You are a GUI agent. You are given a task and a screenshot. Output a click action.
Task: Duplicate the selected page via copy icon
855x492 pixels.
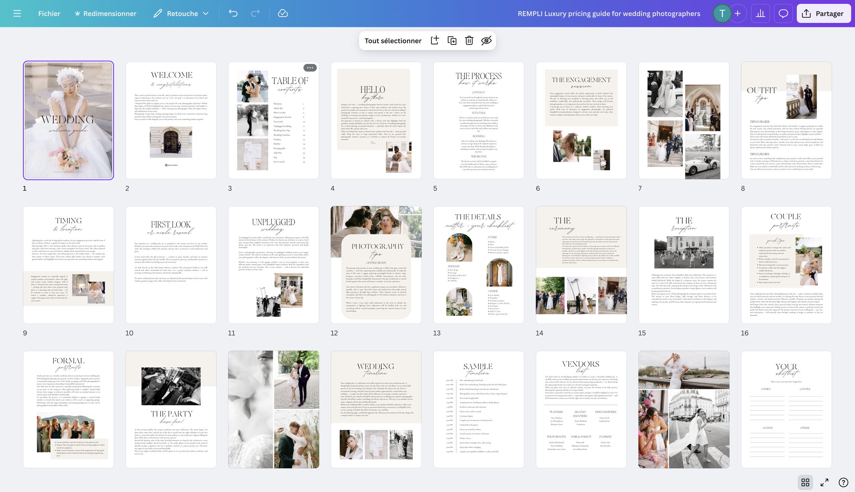click(452, 40)
